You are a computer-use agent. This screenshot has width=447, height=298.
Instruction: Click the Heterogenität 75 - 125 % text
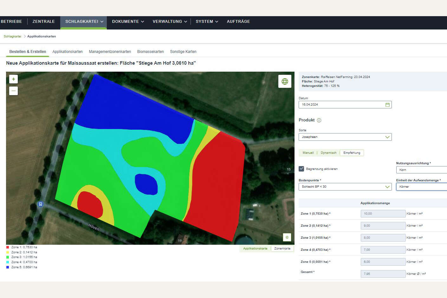tap(321, 86)
